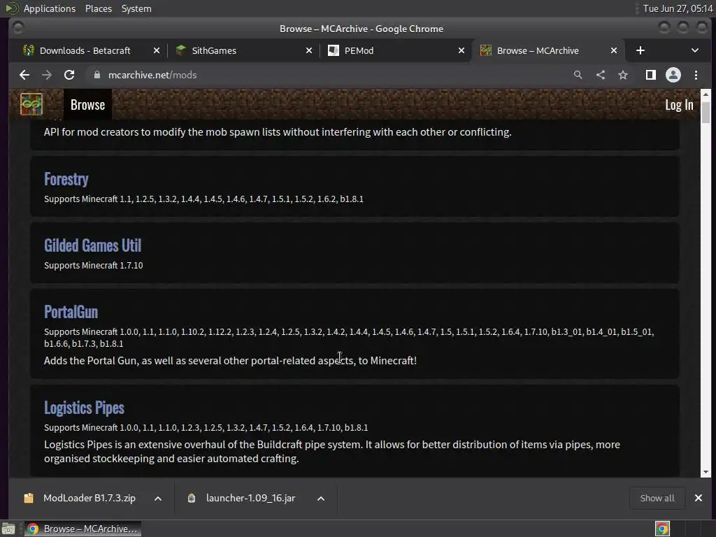
Task: Share this page via share icon
Action: click(601, 75)
